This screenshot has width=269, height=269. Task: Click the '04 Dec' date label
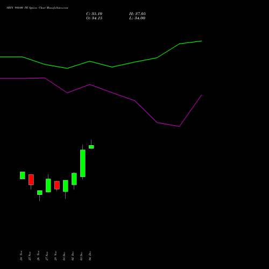(90, 256)
